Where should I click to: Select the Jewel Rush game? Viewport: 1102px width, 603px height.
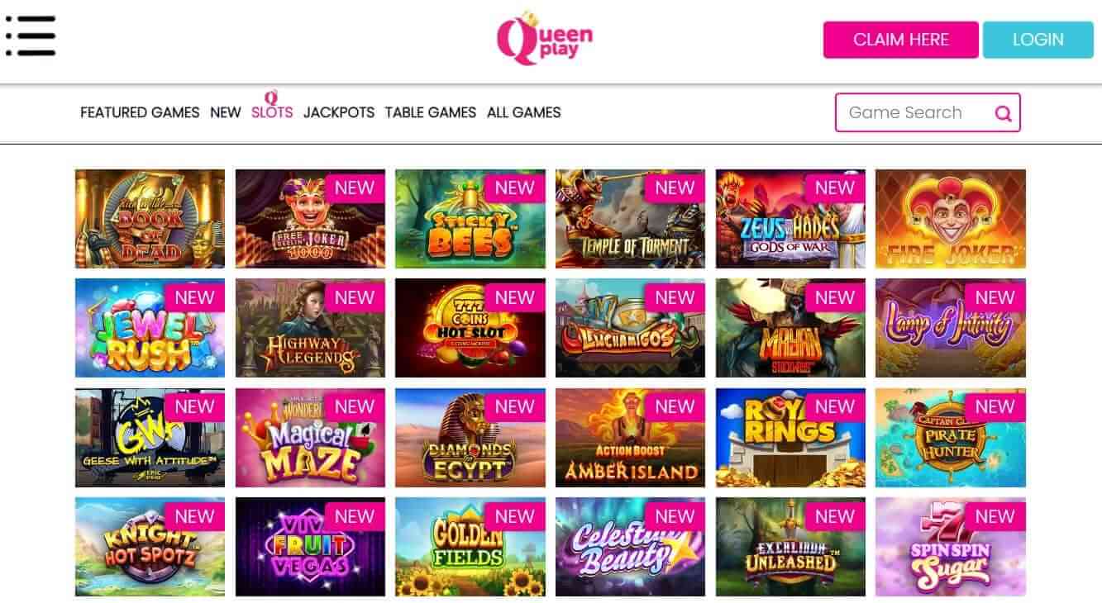pyautogui.click(x=150, y=328)
